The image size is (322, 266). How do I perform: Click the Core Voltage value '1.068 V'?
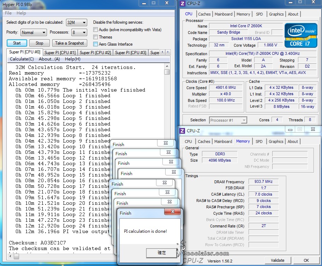coord(270,45)
